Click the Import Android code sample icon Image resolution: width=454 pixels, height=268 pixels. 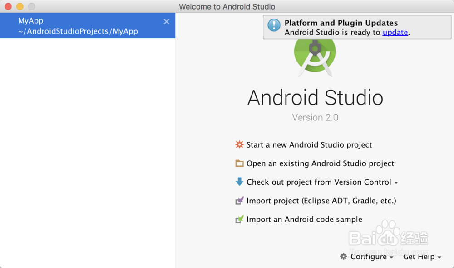(239, 219)
